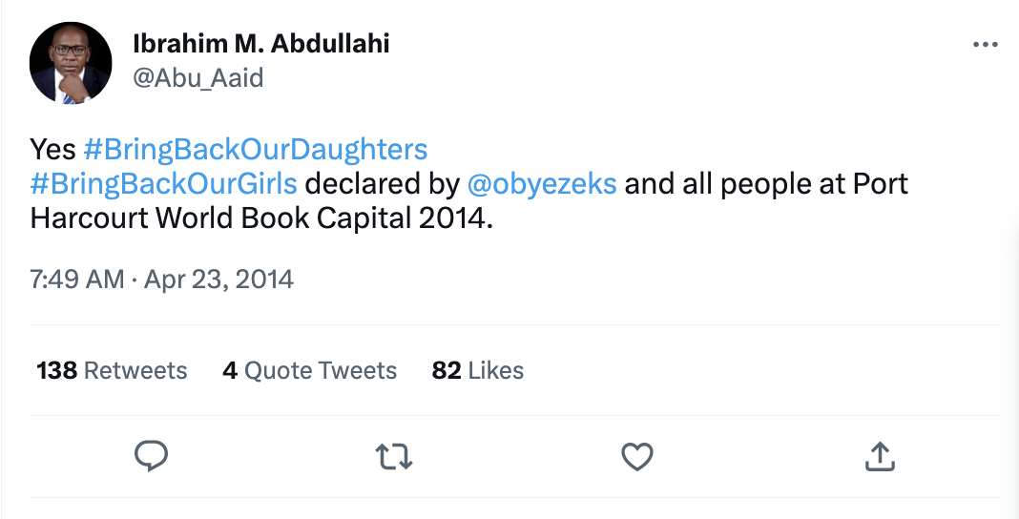The image size is (1019, 519).
Task: Toggle the heart like icon
Action: click(636, 458)
